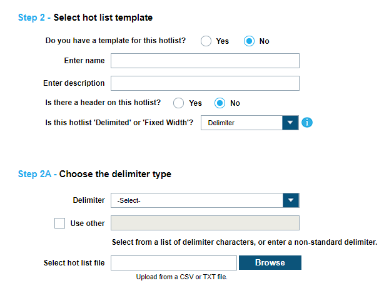Click the 'Step 2A - Choose the delimiter type' heading
The image size is (389, 288).
(x=94, y=174)
